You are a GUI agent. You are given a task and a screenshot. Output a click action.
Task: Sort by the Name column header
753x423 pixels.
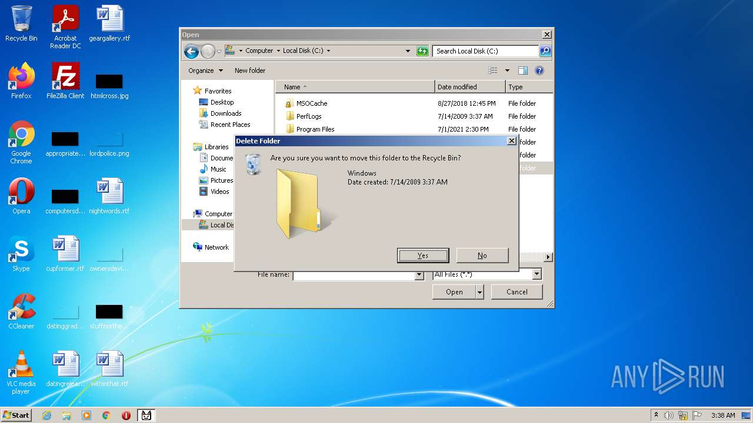(x=355, y=87)
